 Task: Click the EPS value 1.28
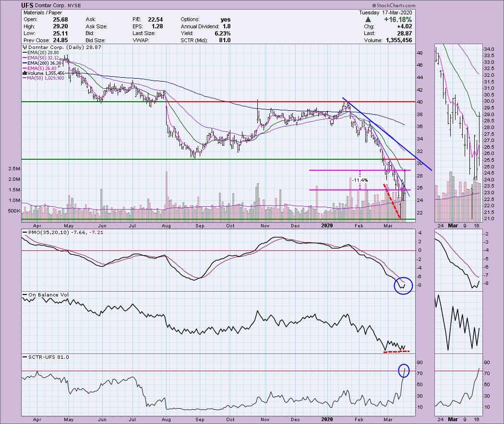(157, 27)
